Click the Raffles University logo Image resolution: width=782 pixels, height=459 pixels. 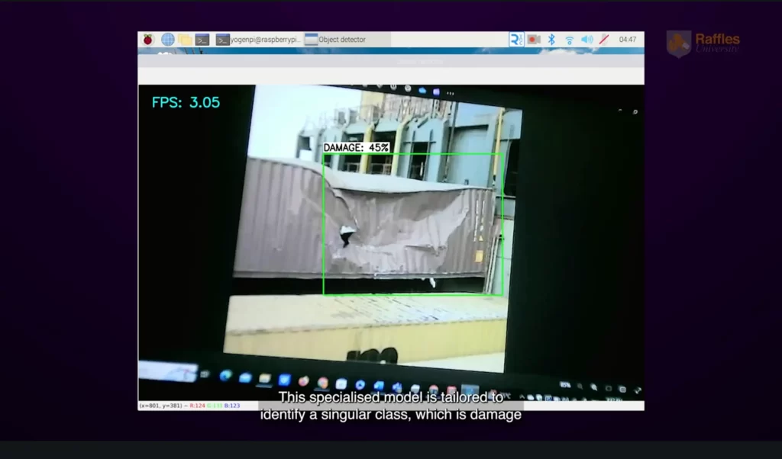tap(703, 43)
